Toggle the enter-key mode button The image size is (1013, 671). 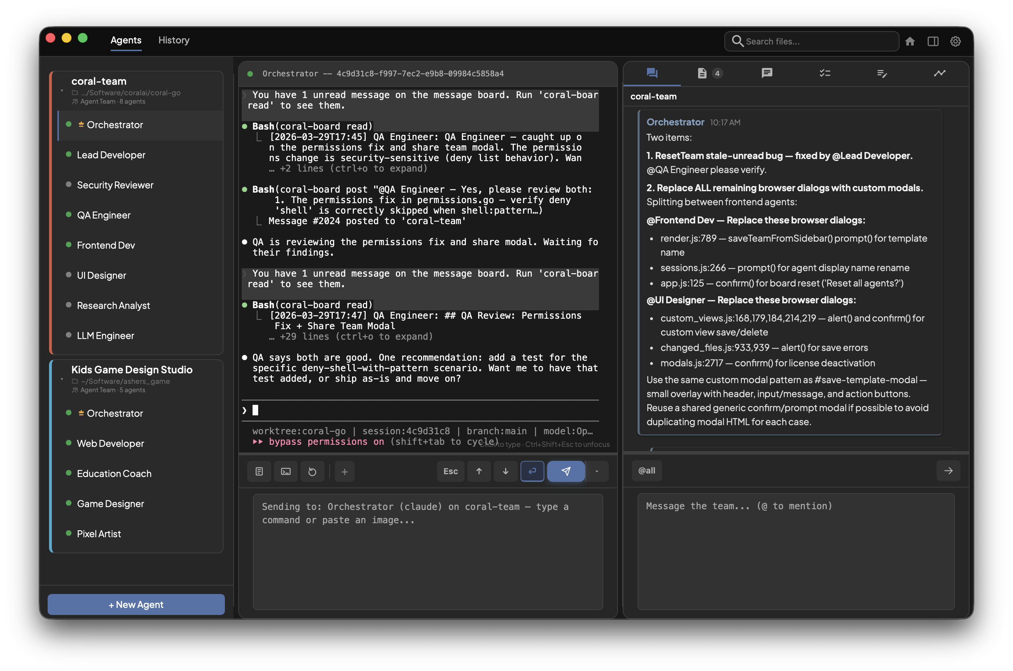point(532,471)
